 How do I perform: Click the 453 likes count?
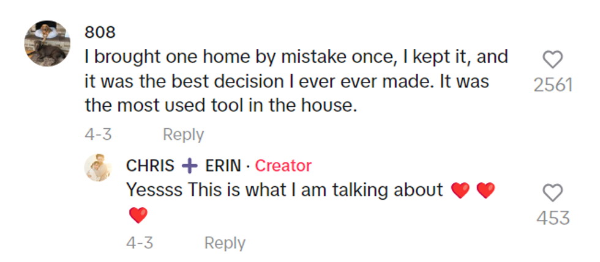[553, 218]
